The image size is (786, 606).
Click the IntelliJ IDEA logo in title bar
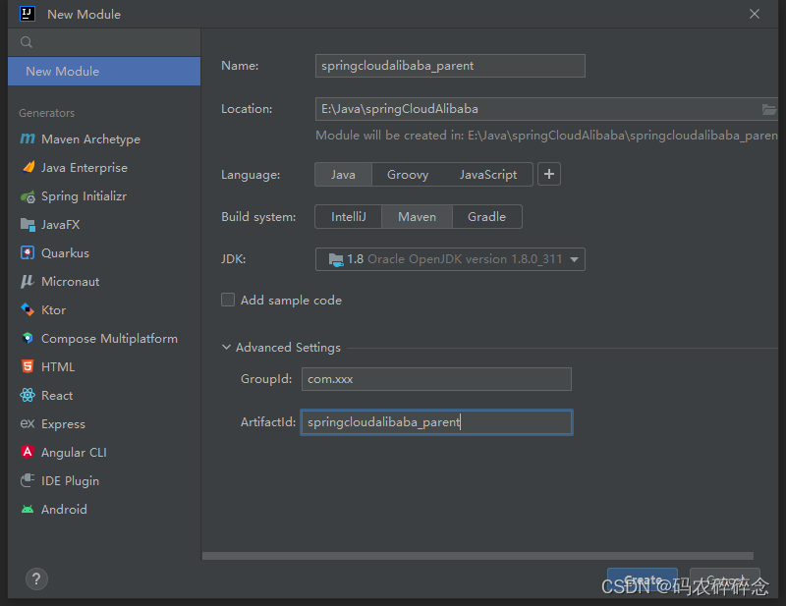click(x=28, y=14)
